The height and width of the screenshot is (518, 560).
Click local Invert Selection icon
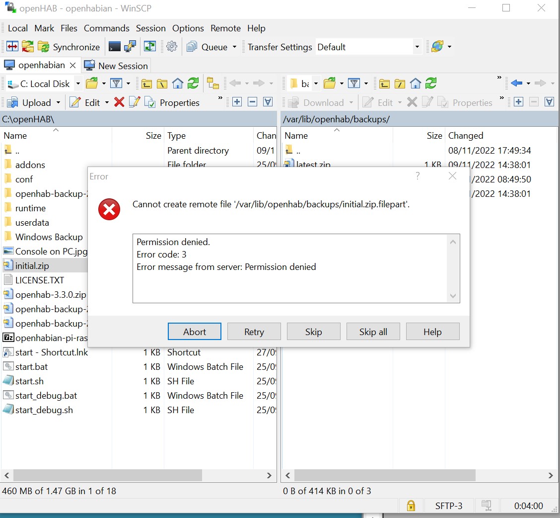(268, 102)
